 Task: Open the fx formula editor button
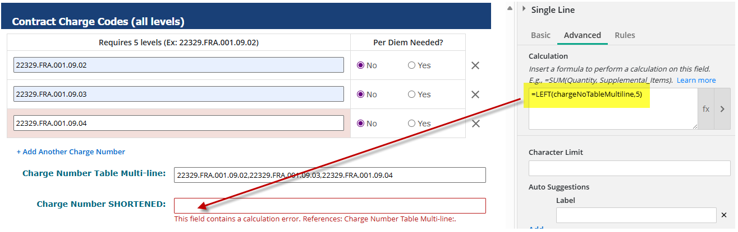706,109
